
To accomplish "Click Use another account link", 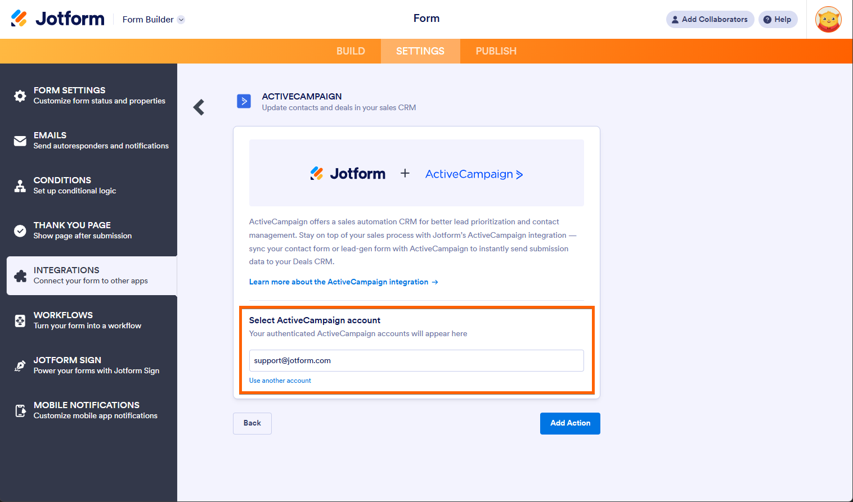I will [280, 381].
